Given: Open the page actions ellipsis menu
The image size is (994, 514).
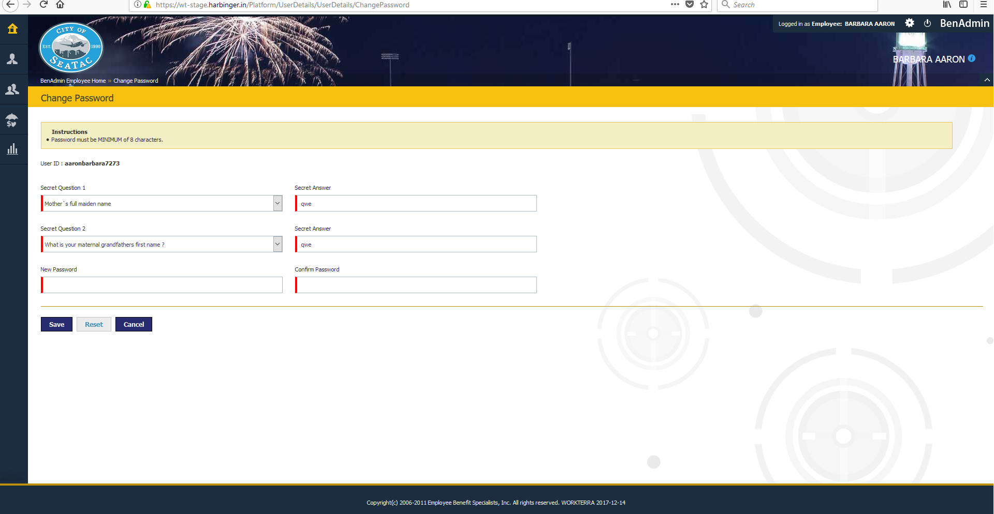Looking at the screenshot, I should click(675, 5).
